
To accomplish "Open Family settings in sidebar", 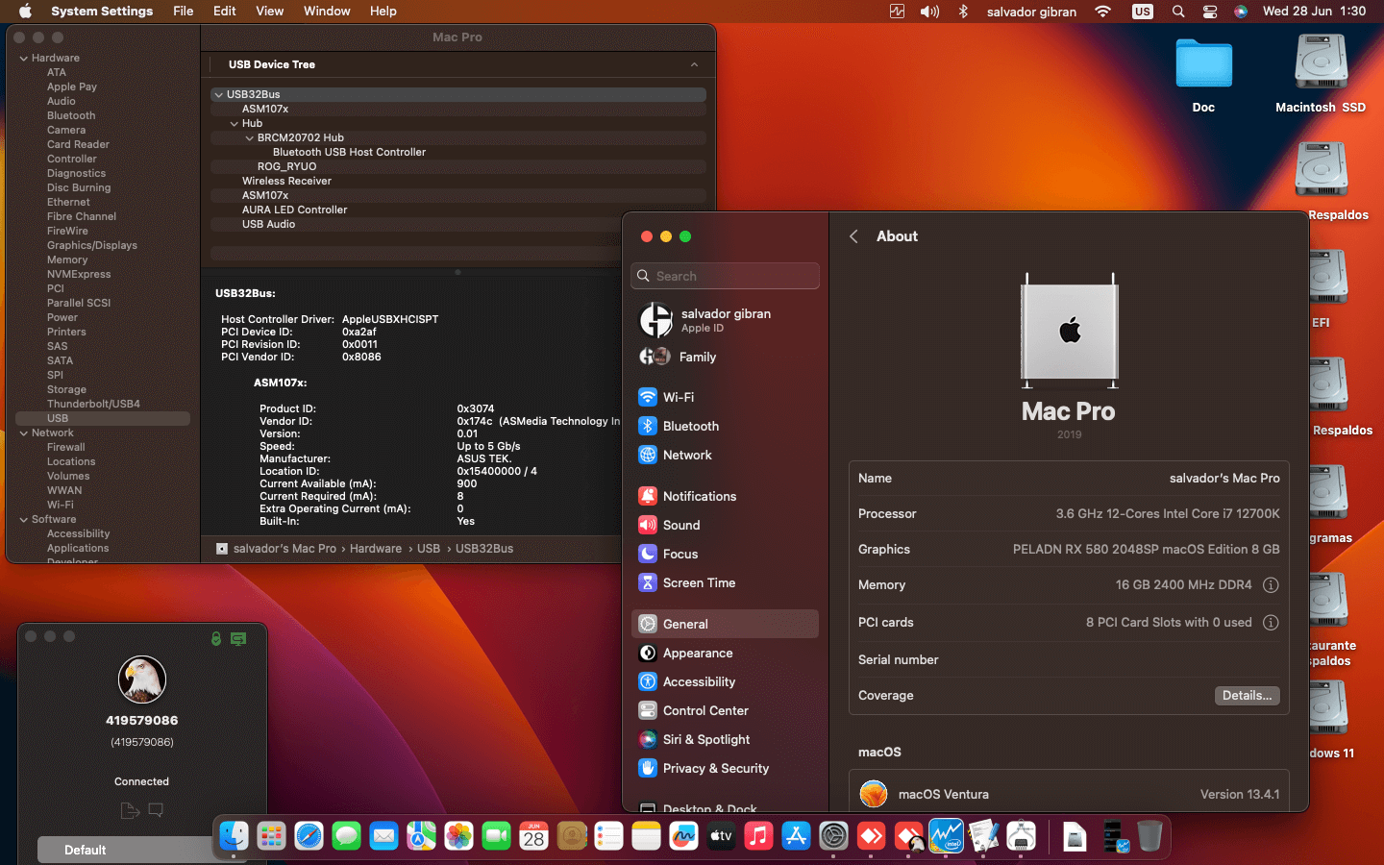I will [x=725, y=357].
